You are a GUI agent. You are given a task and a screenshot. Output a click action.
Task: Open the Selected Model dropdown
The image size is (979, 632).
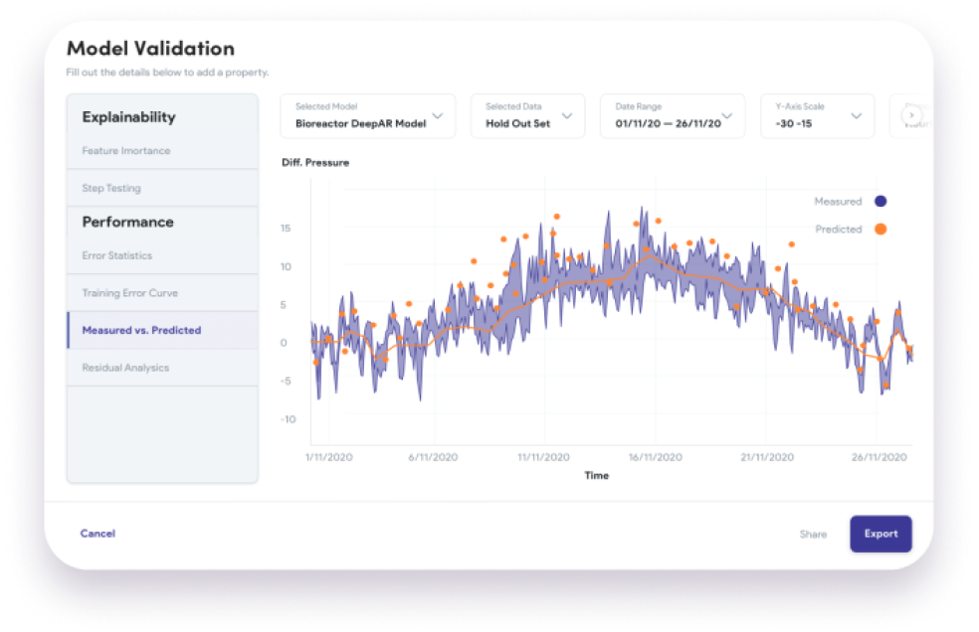coord(367,116)
